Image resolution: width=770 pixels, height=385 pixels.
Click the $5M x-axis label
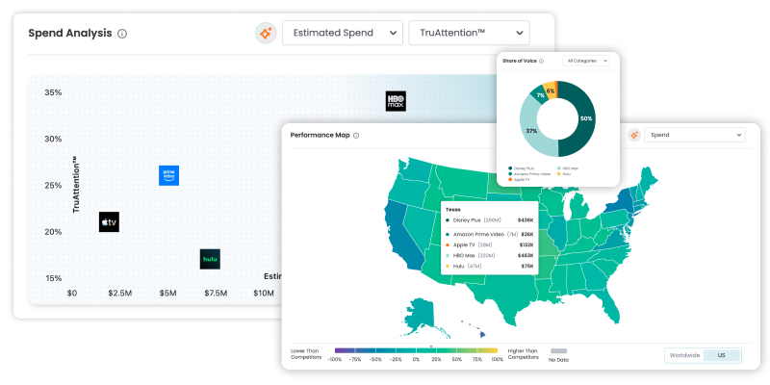click(x=167, y=294)
